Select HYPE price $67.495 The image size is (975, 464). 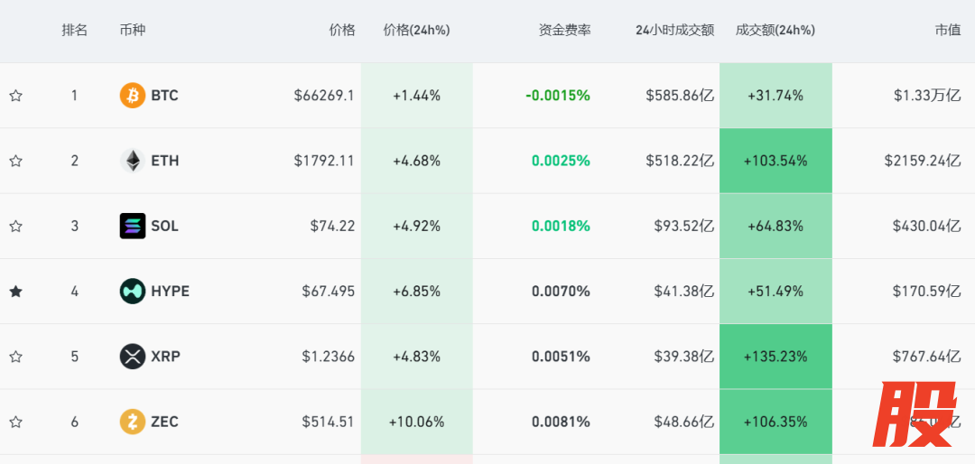point(329,291)
